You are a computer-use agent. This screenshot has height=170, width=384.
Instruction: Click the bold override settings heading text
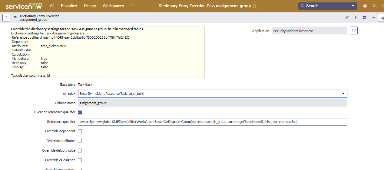tap(77, 29)
